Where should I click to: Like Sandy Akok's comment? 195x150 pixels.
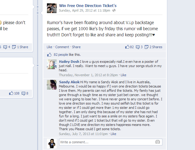click(x=113, y=134)
